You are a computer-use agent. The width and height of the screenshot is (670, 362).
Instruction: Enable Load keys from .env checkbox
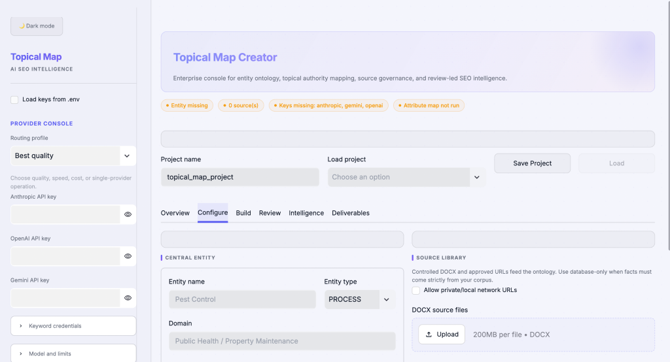(14, 99)
